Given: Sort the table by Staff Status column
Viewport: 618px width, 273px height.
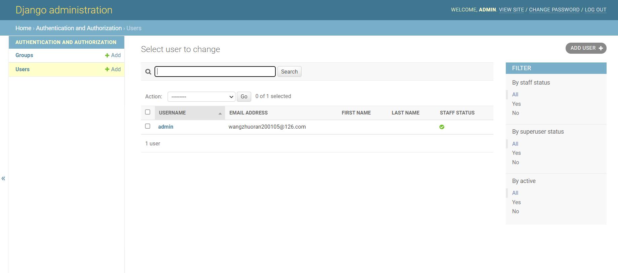Looking at the screenshot, I should tap(457, 113).
